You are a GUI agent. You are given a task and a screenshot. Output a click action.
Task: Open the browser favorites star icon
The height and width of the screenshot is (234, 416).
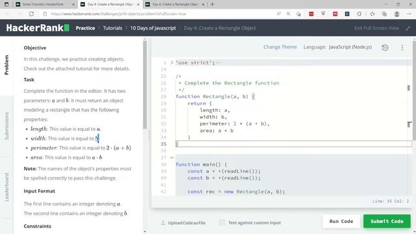[372, 14]
